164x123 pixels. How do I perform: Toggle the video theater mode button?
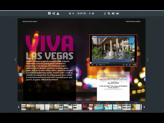[x=126, y=65]
